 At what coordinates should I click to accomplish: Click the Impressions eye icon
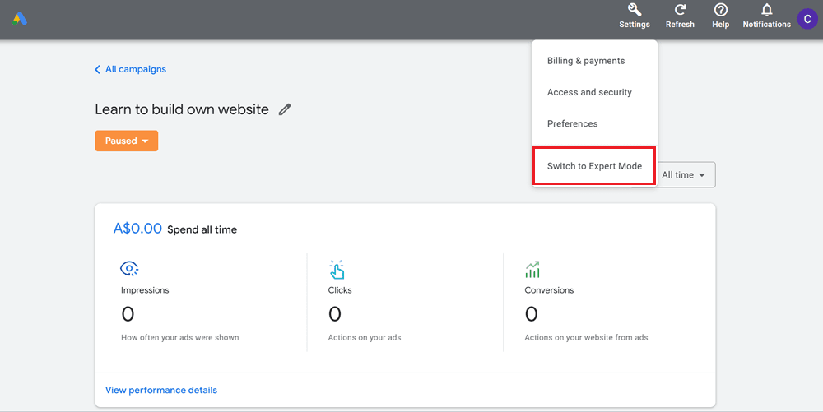pyautogui.click(x=129, y=269)
